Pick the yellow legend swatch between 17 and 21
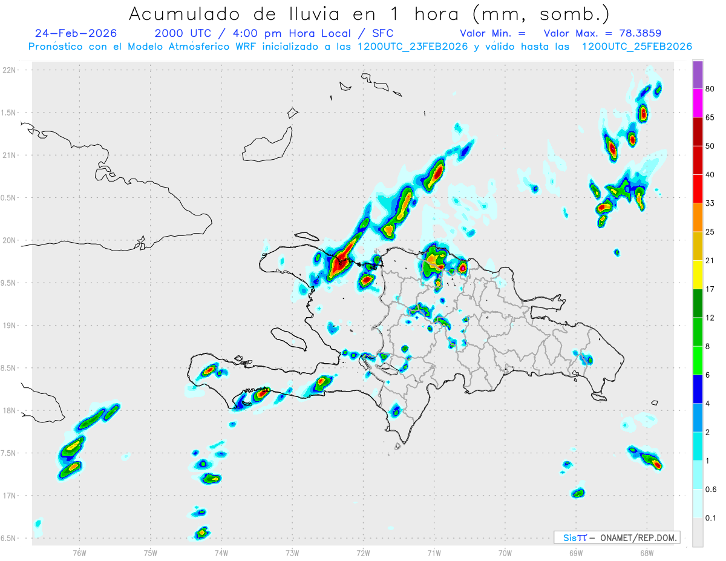This screenshot has height=561, width=726. click(698, 275)
